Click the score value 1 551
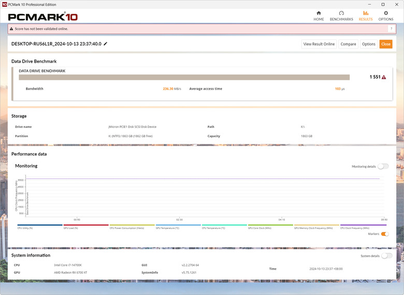The width and height of the screenshot is (404, 295). pos(375,77)
